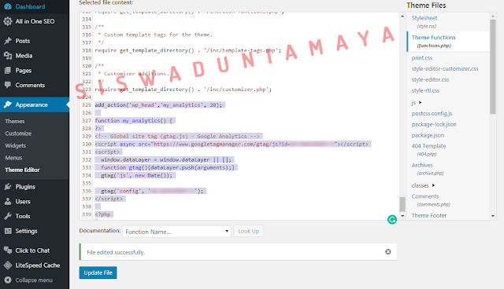Click the Plugins plug icon
This screenshot has height=289, width=504.
8,186
